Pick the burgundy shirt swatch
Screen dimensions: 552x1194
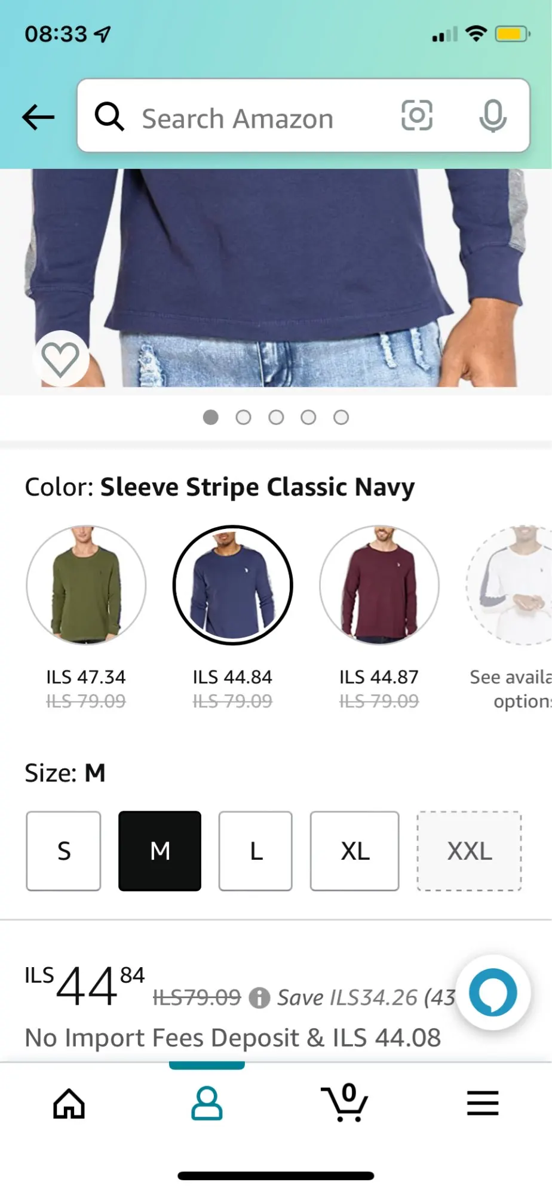[x=379, y=585]
